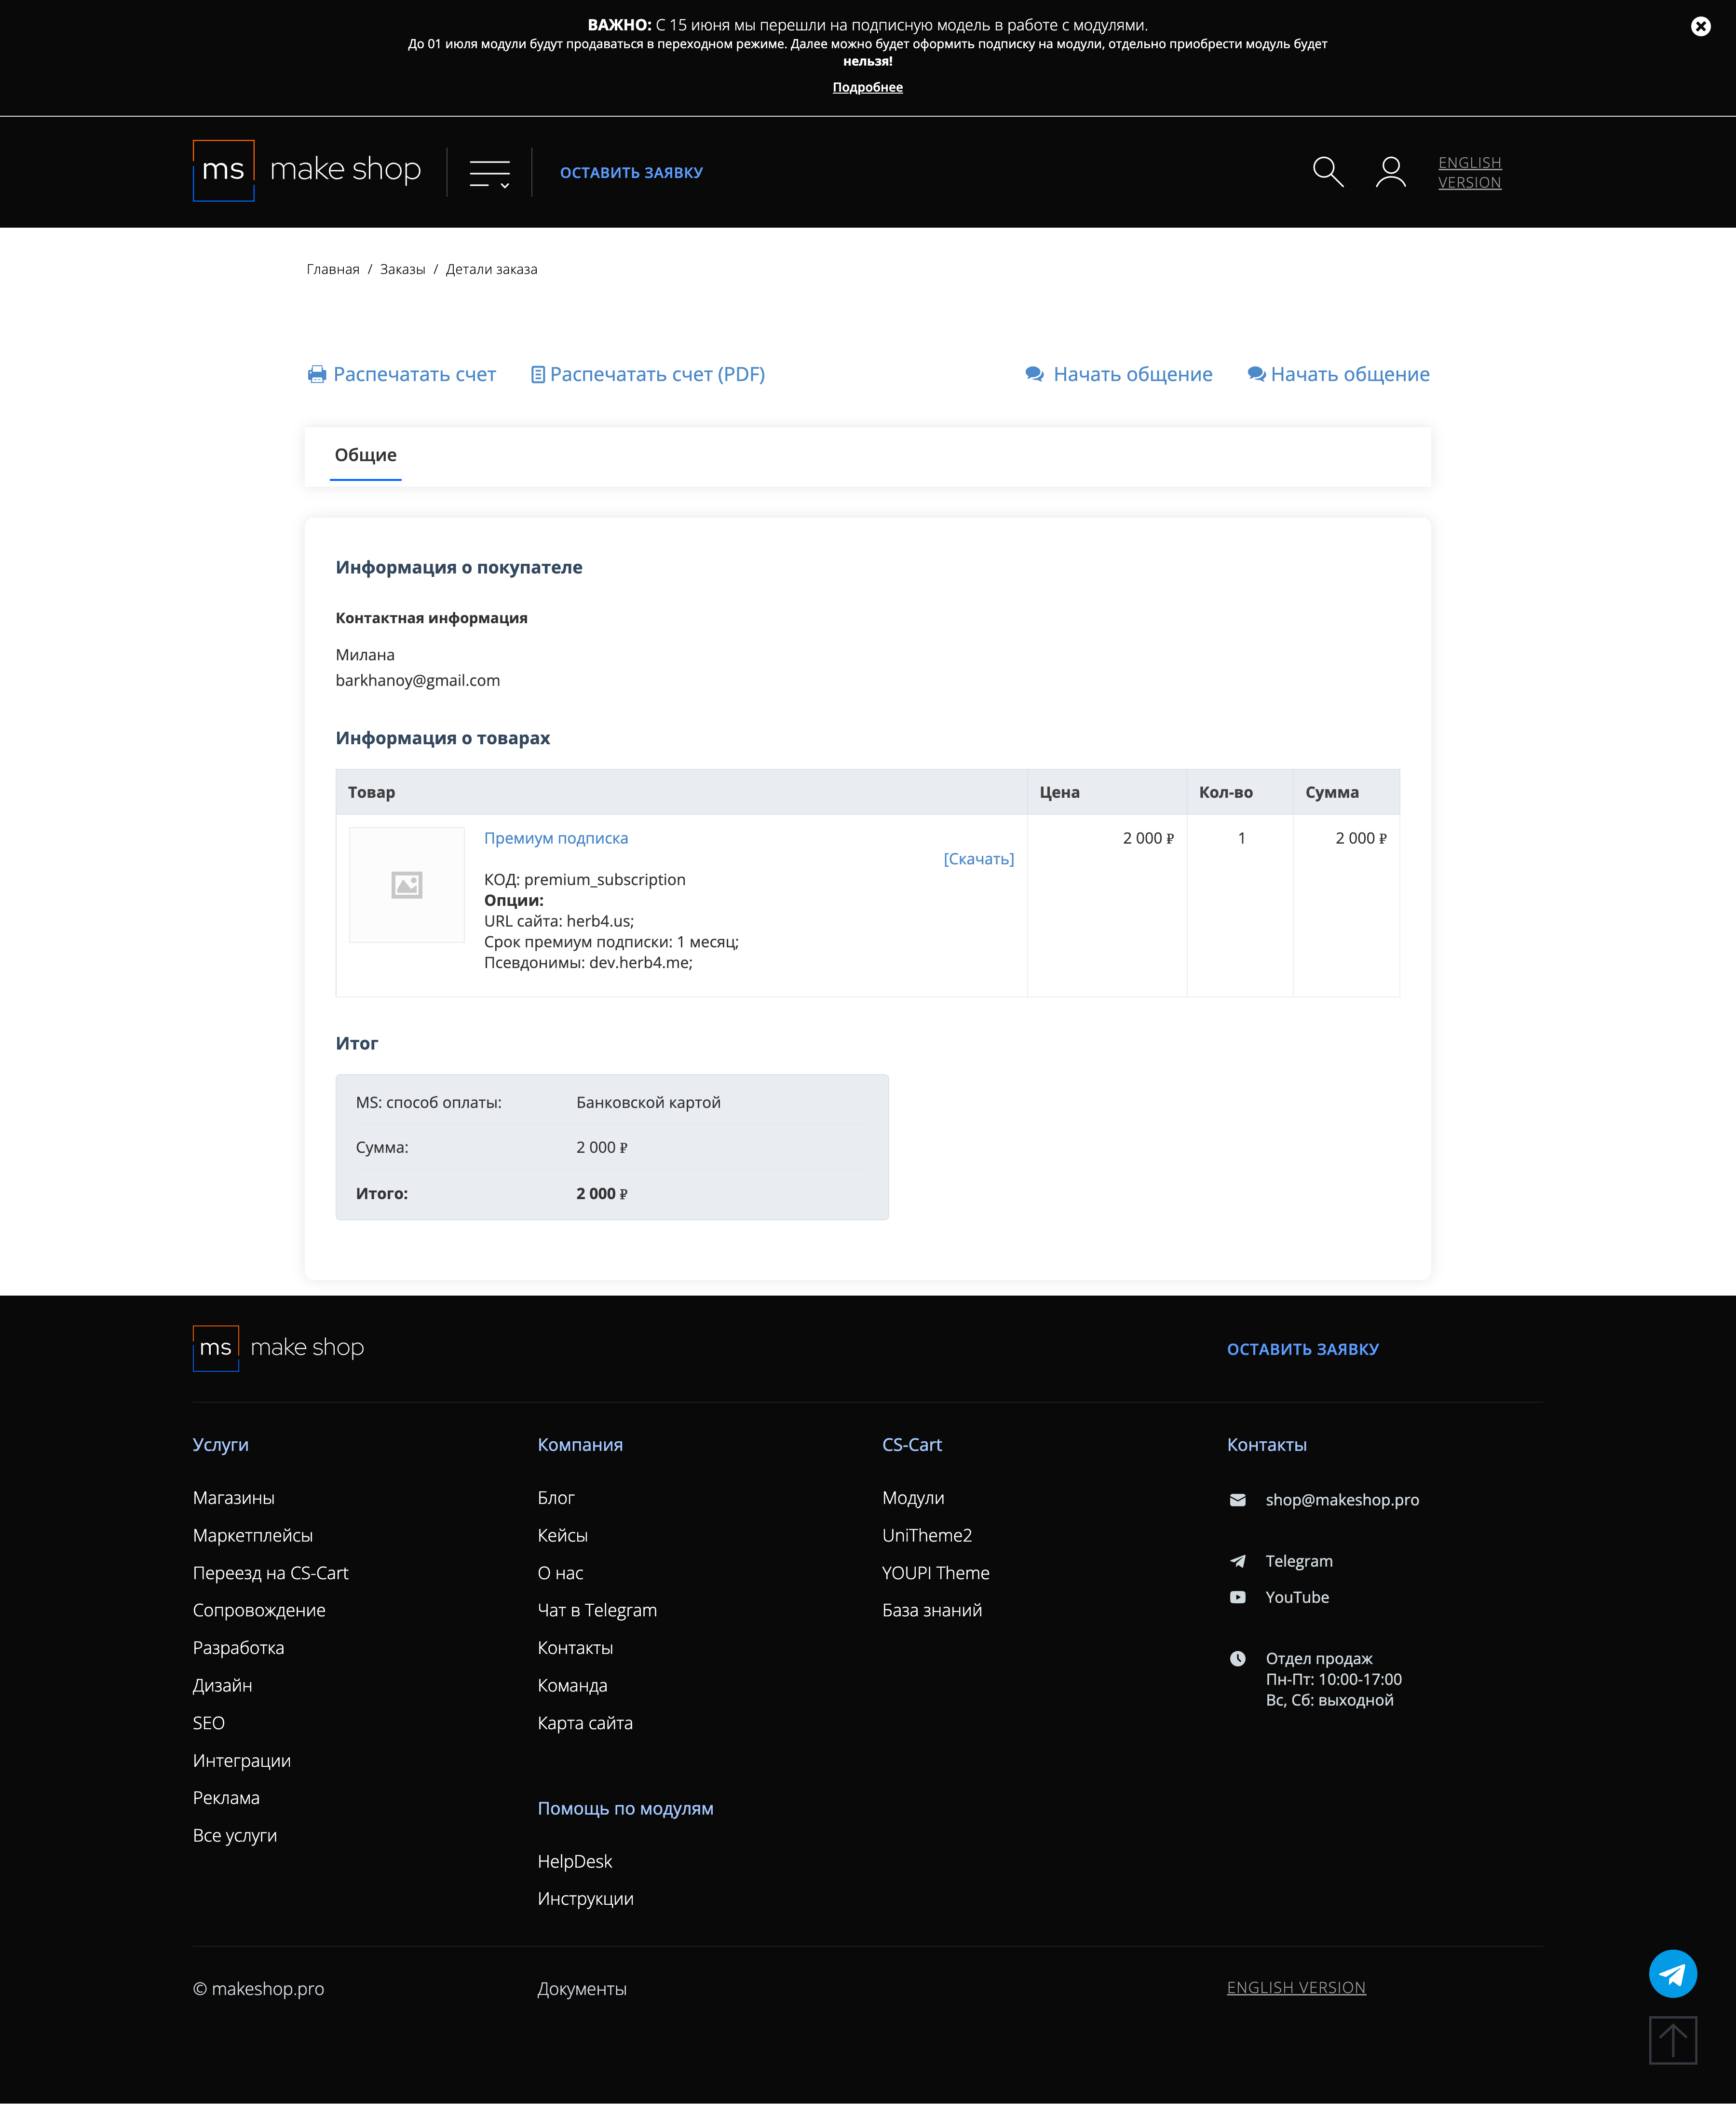The image size is (1736, 2104).
Task: Open YouTube link in footer contacts
Action: [1296, 1597]
